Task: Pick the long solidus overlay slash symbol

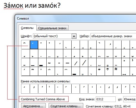Action: click(84, 63)
